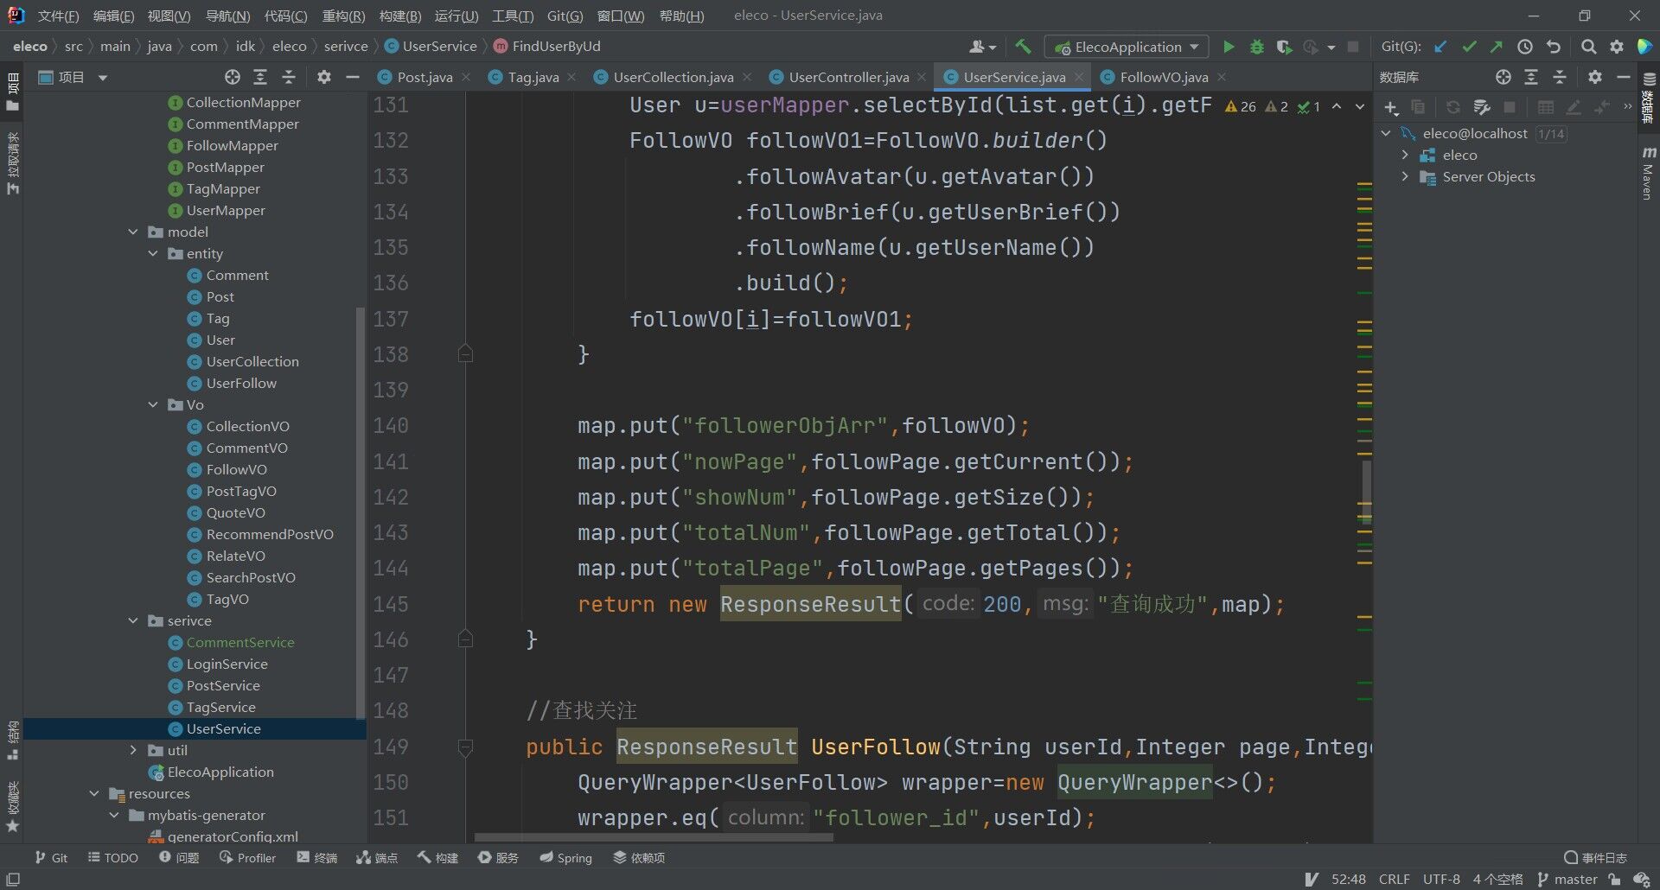The height and width of the screenshot is (890, 1660).
Task: Stop the running process
Action: (x=1354, y=47)
